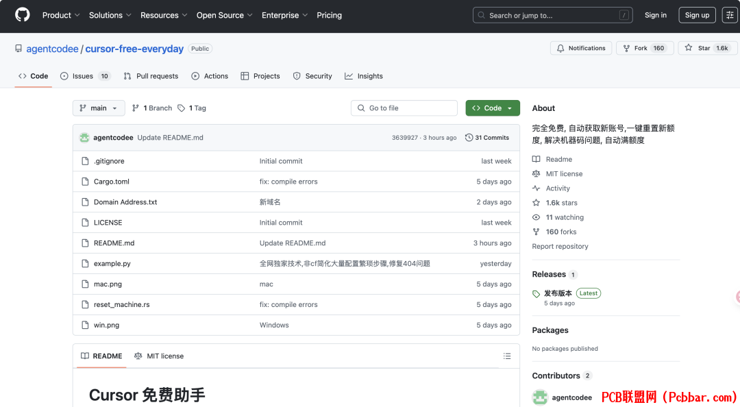The height and width of the screenshot is (407, 740).
Task: Click the file icon next to mac.png
Action: click(85, 284)
